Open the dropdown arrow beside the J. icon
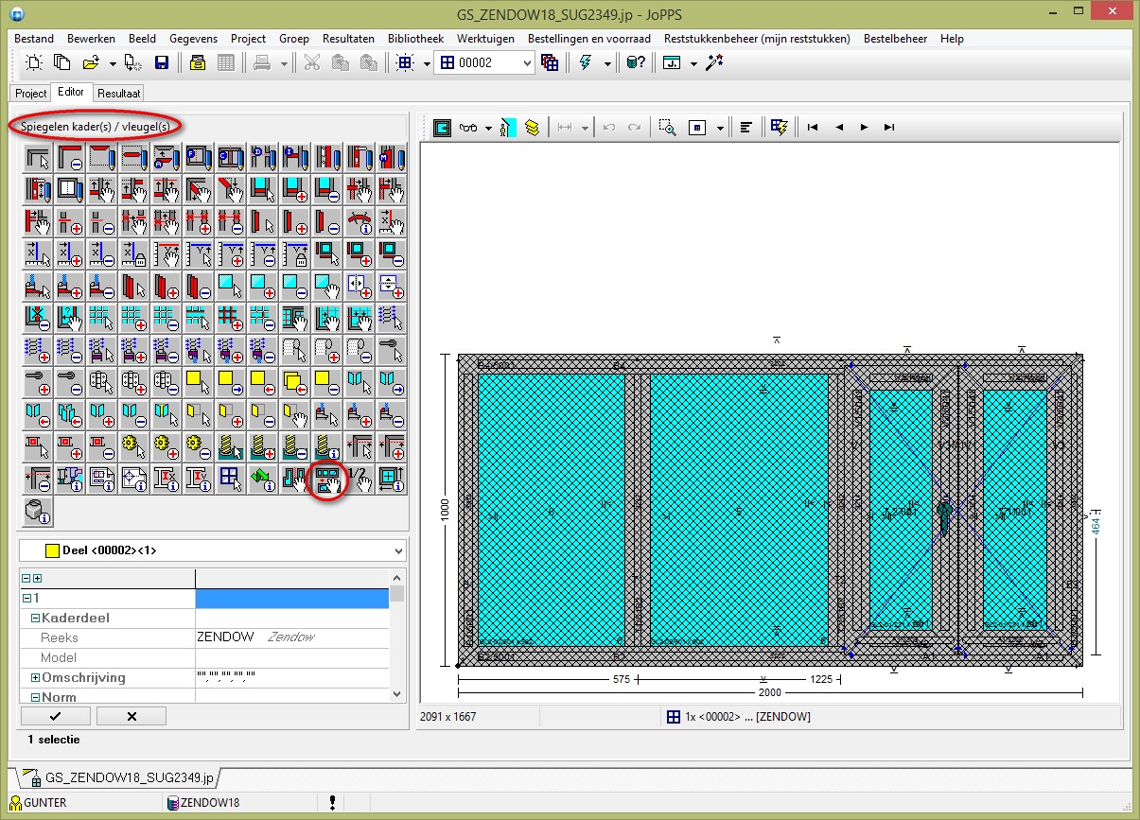The height and width of the screenshot is (820, 1140). (693, 62)
